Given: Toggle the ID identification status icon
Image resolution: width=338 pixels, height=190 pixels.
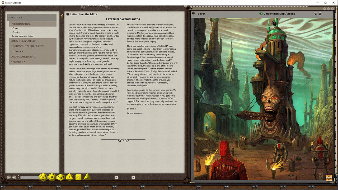Looking at the screenshot, I should click(261, 14).
